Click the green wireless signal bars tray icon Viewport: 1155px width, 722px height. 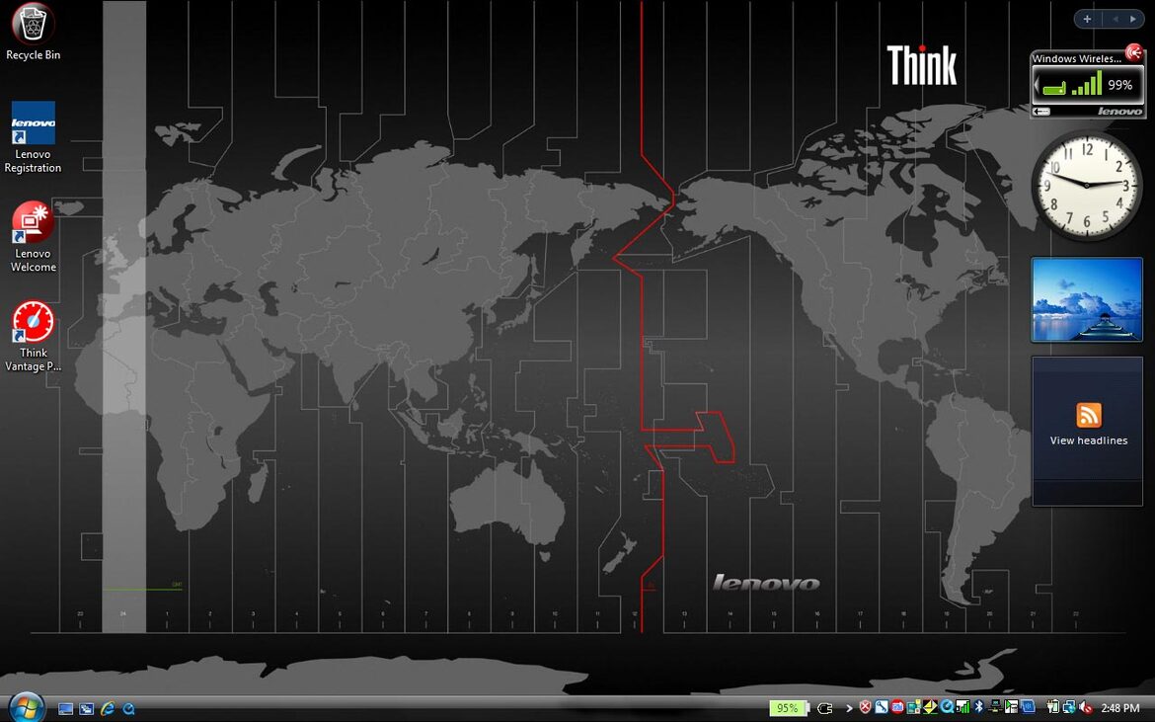click(963, 708)
